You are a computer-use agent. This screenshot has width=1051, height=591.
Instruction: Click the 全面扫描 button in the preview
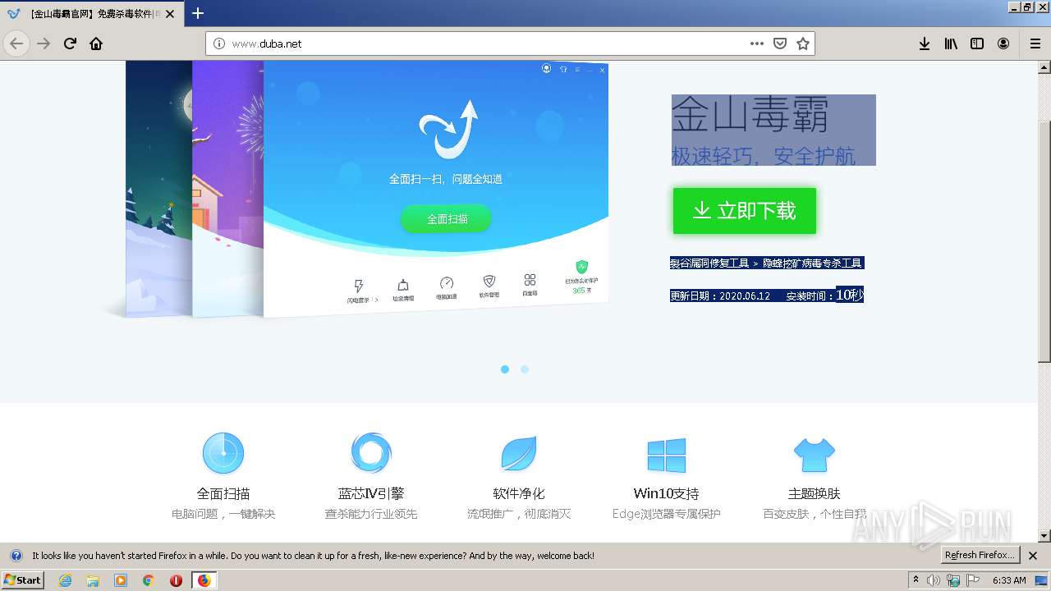click(x=447, y=219)
